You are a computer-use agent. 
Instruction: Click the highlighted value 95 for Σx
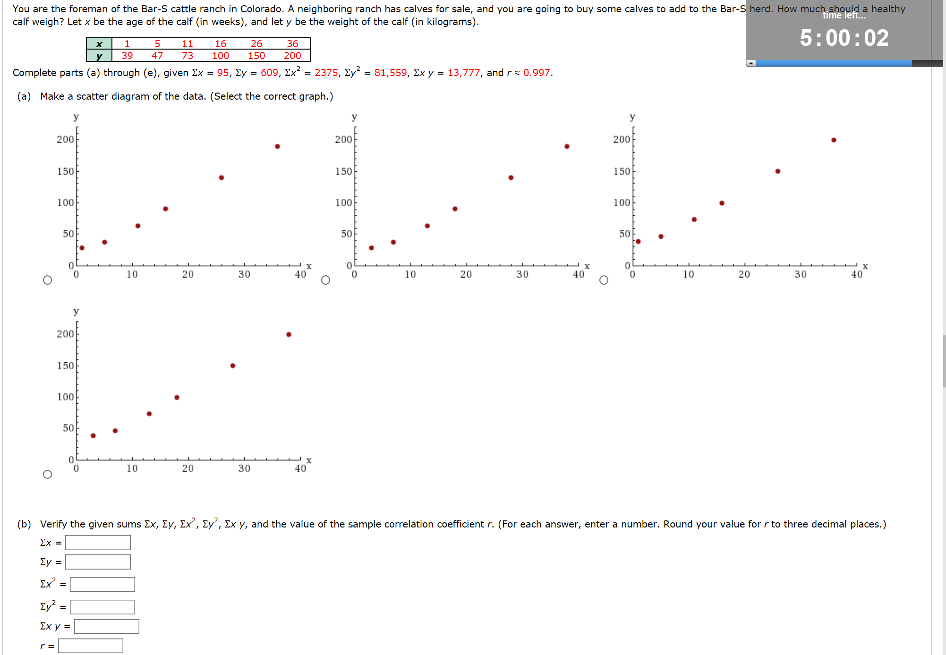[222, 73]
